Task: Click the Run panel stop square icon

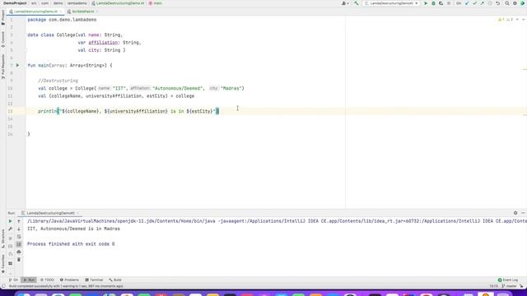Action: point(11,238)
